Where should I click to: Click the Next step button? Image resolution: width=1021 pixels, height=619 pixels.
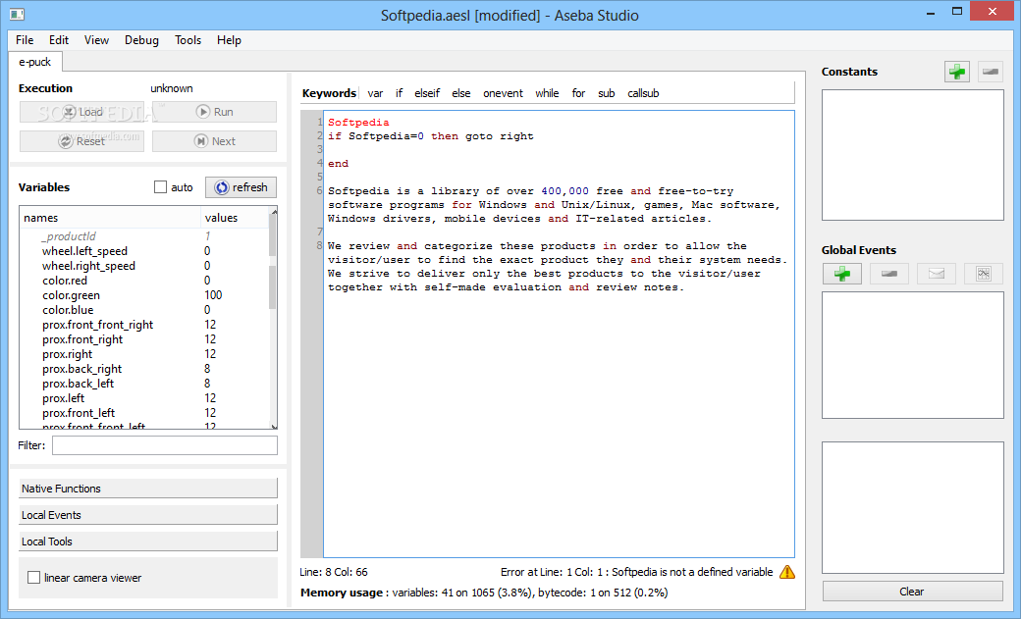click(214, 141)
